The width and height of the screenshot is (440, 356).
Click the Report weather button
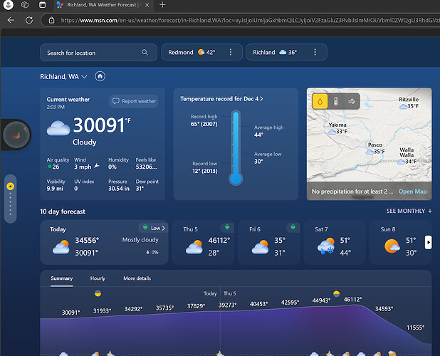134,101
